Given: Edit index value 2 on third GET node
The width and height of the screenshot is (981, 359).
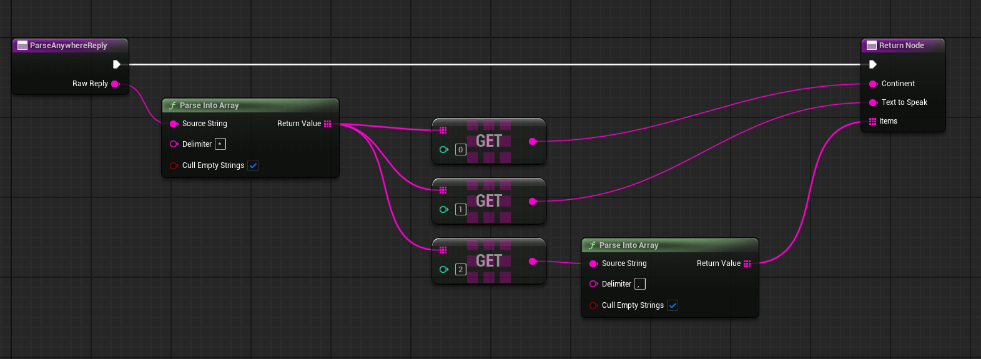Looking at the screenshot, I should point(461,270).
